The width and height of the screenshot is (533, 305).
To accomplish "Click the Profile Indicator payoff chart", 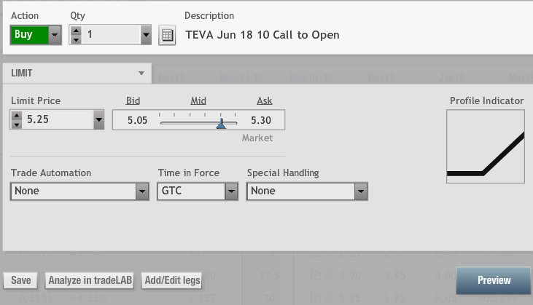I will point(486,146).
